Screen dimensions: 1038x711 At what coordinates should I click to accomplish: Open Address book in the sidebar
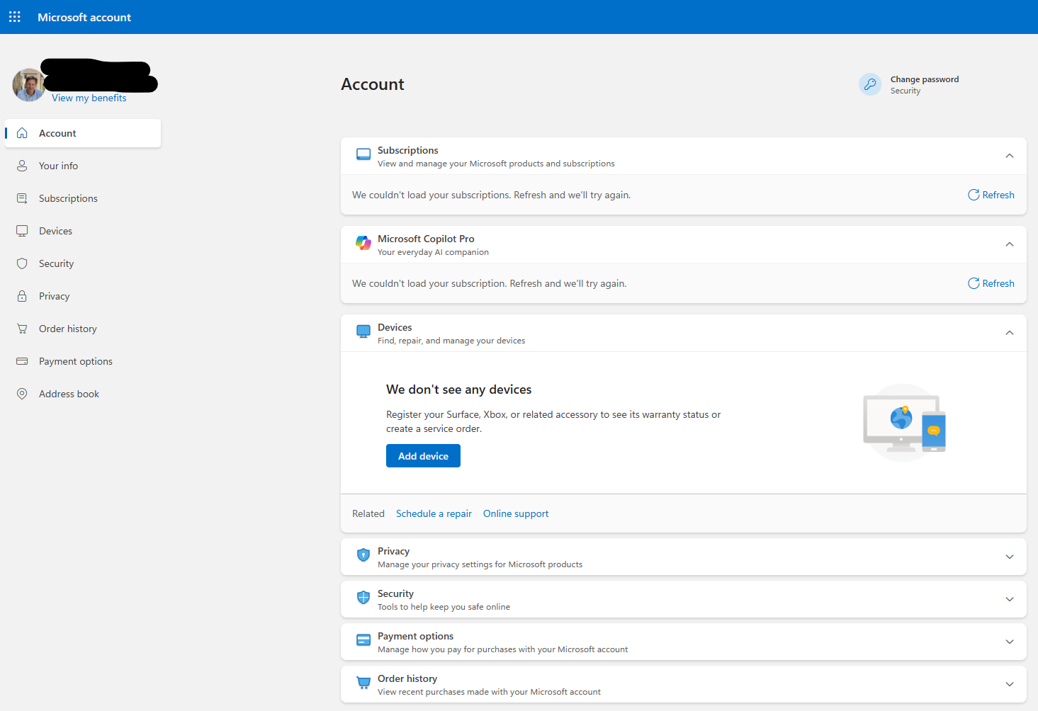tap(83, 394)
